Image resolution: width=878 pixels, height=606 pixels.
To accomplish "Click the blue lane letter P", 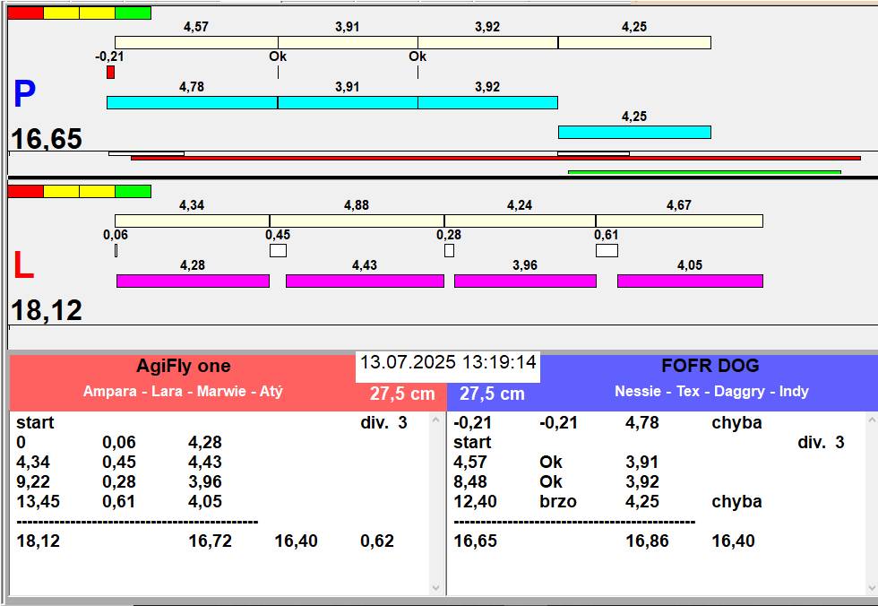I will [x=25, y=94].
